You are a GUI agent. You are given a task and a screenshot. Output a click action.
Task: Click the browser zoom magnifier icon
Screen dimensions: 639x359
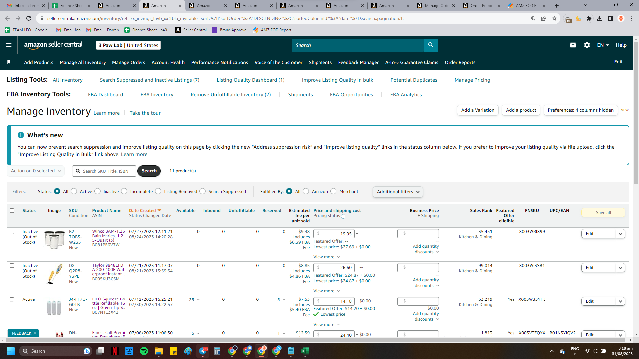[533, 18]
